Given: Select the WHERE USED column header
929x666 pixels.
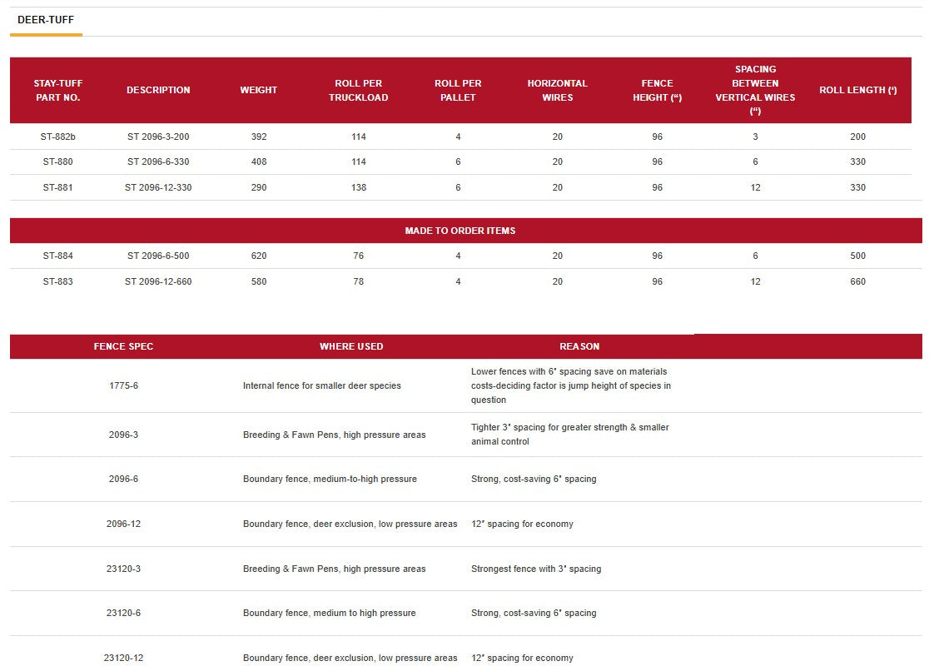Looking at the screenshot, I should [x=351, y=346].
